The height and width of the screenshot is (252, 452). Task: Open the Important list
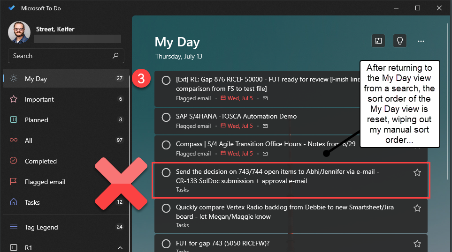click(39, 99)
